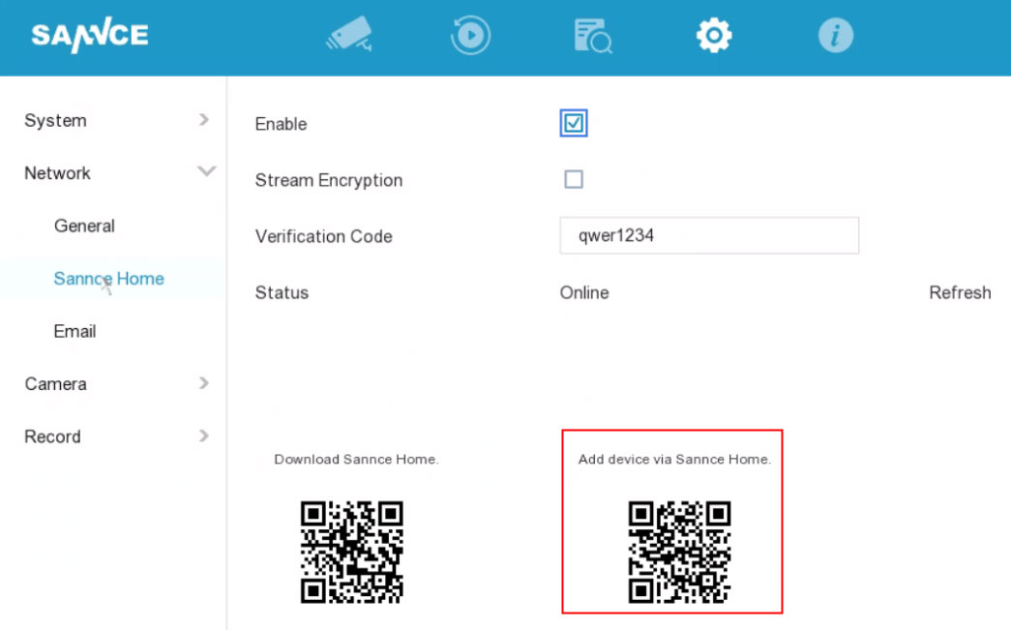Enable the Stream Encryption checkbox

pos(574,179)
